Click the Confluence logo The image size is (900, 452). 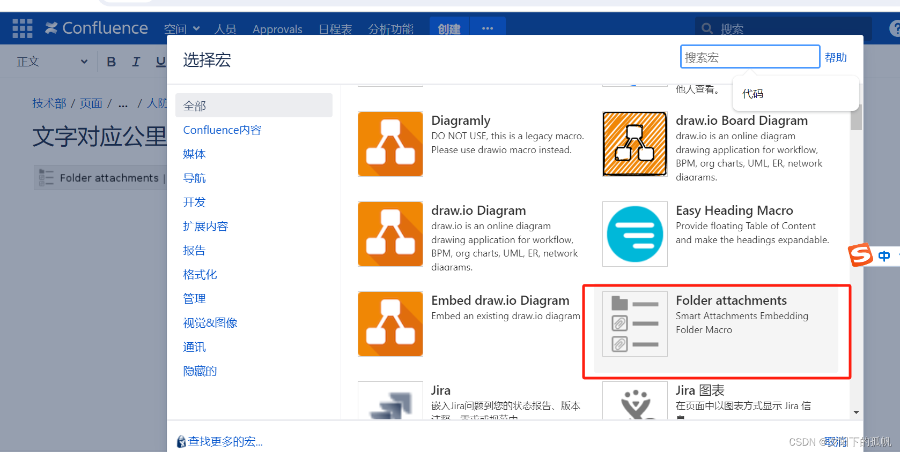(97, 28)
